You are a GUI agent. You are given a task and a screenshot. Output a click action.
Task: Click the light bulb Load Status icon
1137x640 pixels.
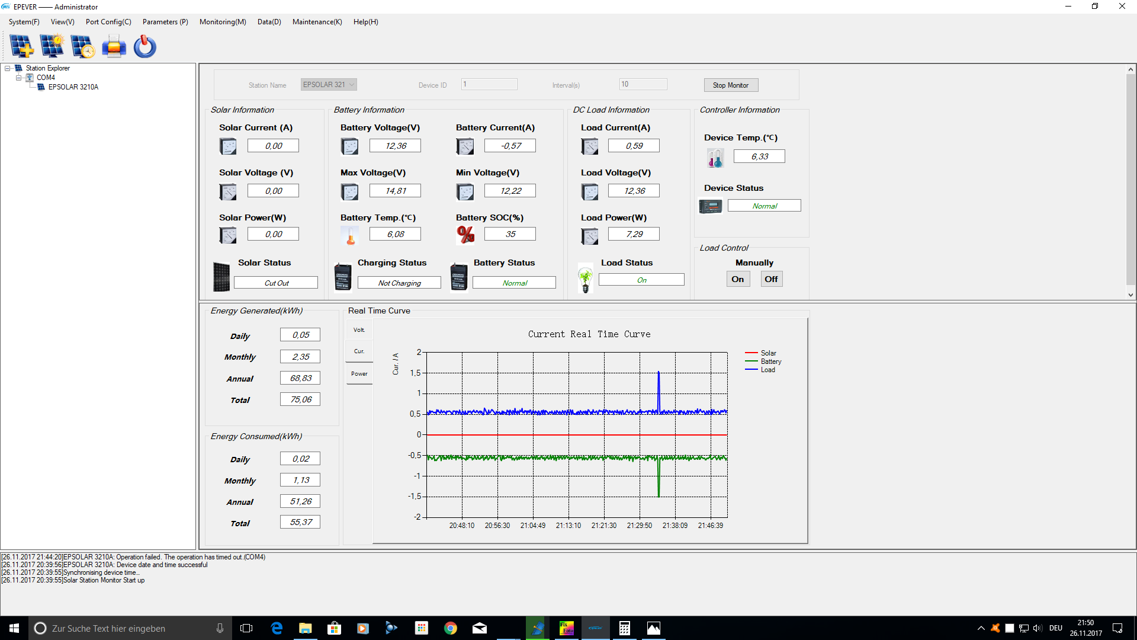tap(586, 279)
